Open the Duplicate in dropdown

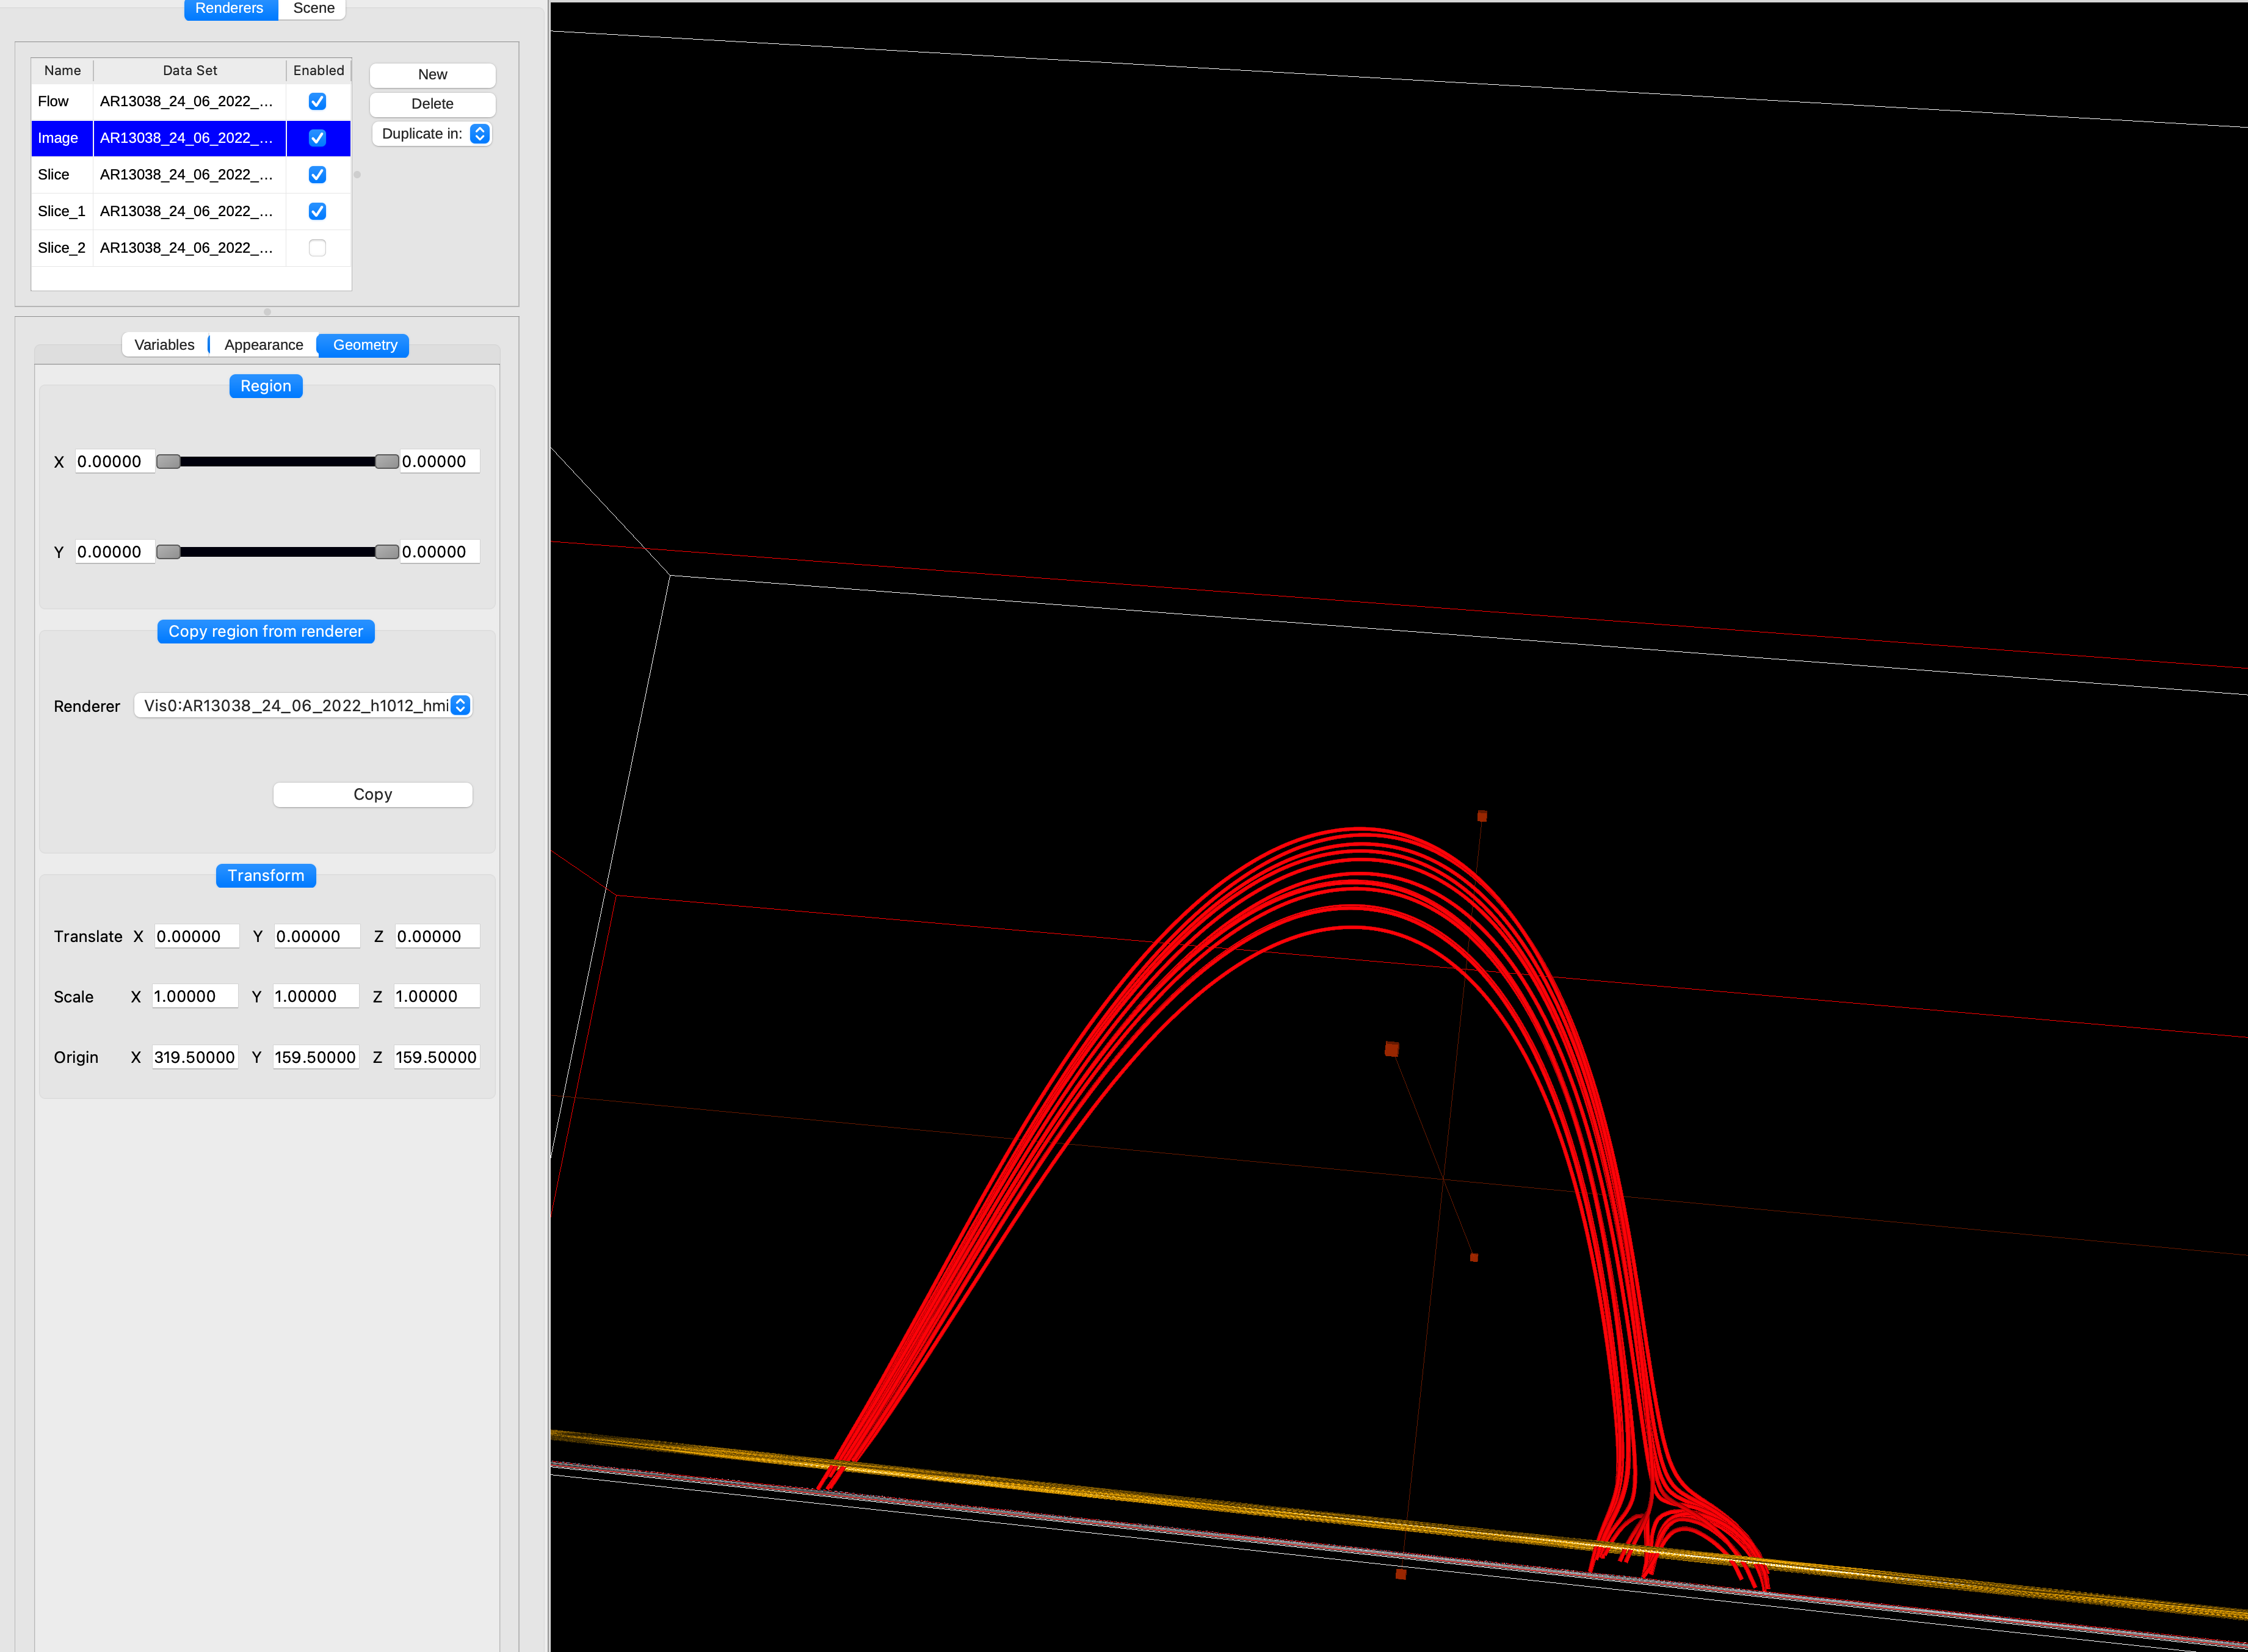point(432,134)
